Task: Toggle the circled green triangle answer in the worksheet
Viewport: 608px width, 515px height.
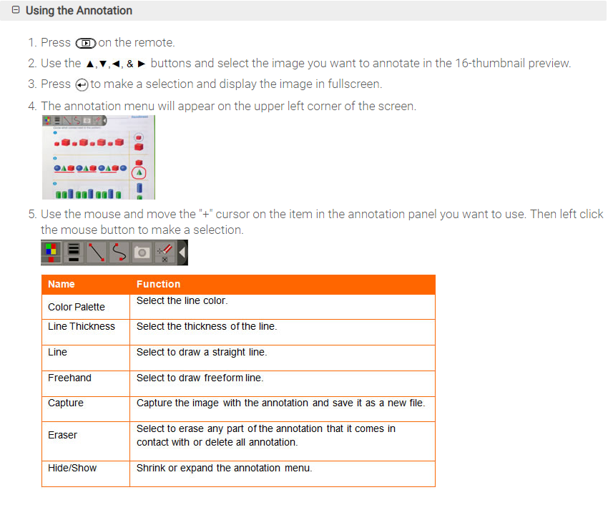Action: [x=139, y=172]
